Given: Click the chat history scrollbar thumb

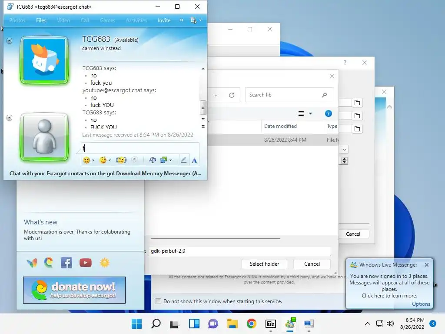Looking at the screenshot, I should tap(203, 107).
